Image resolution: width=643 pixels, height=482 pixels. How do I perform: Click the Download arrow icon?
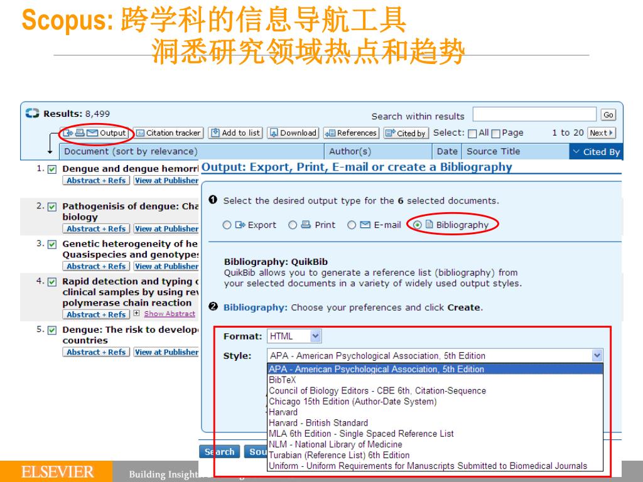click(274, 133)
